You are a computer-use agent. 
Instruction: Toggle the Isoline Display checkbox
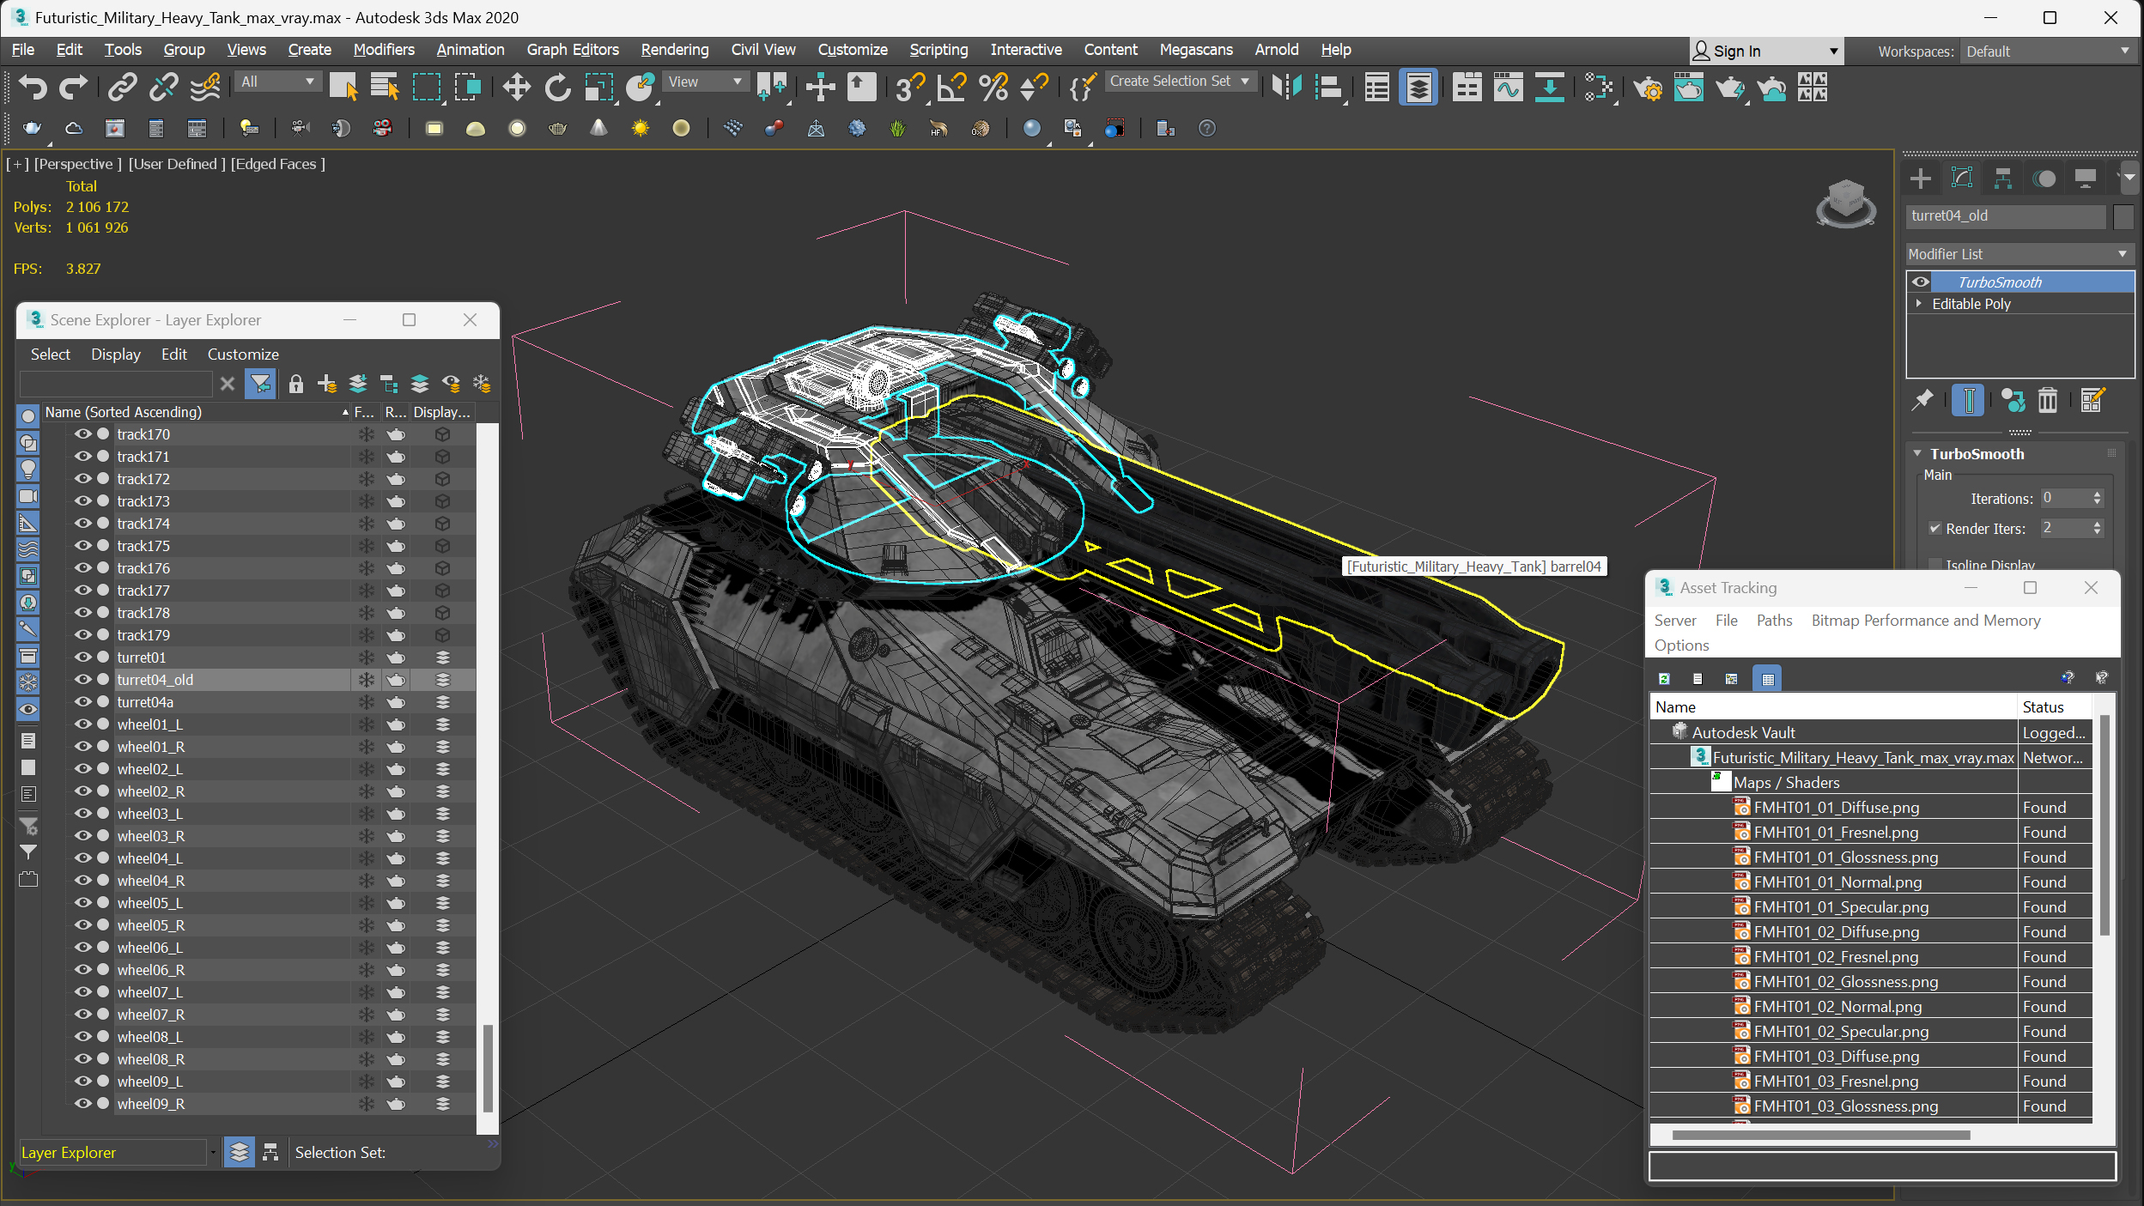click(x=1934, y=565)
